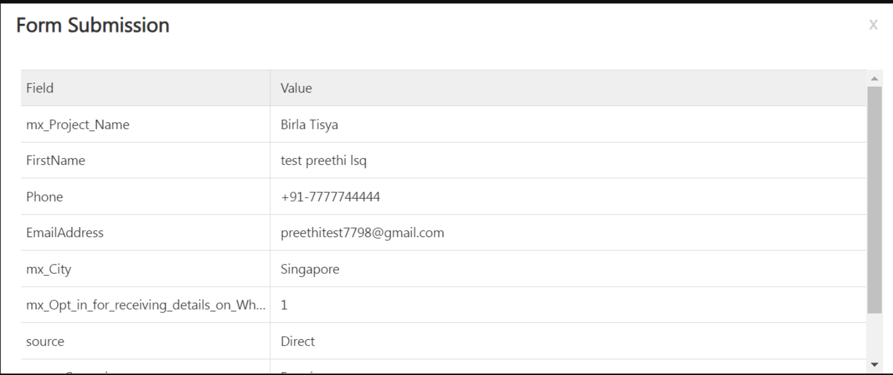Click the Birla Tisya value
This screenshot has height=375, width=893.
310,125
